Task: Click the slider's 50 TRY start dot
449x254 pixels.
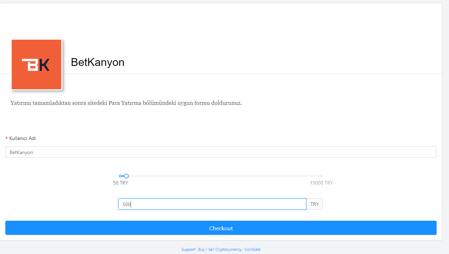Action: click(120, 176)
